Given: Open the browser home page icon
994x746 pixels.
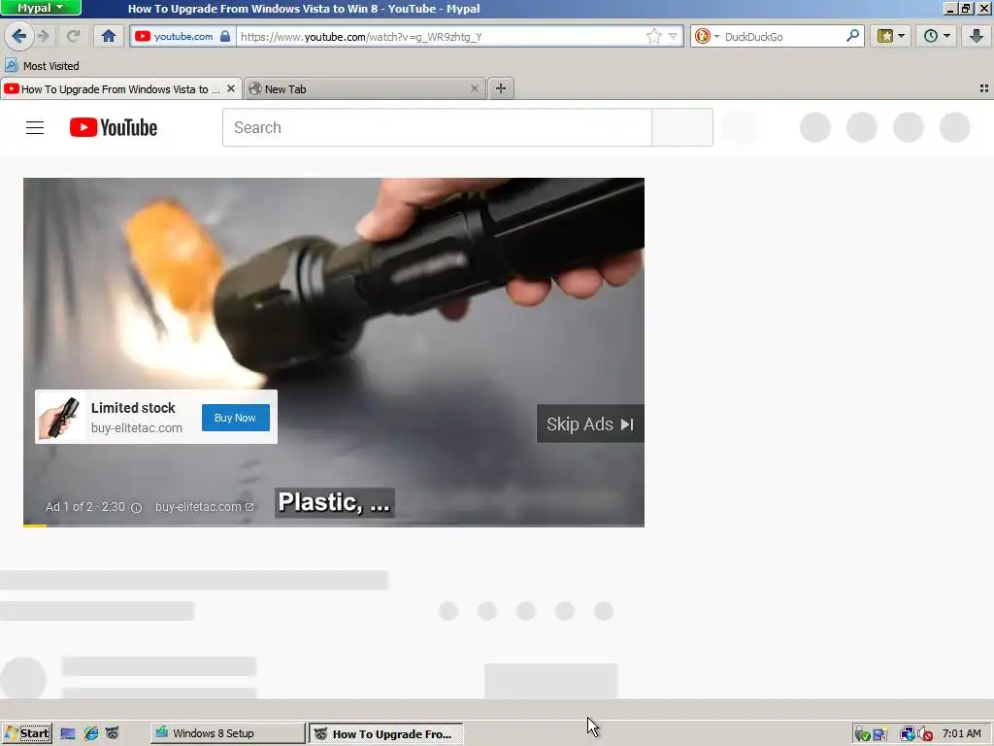Looking at the screenshot, I should click(109, 36).
